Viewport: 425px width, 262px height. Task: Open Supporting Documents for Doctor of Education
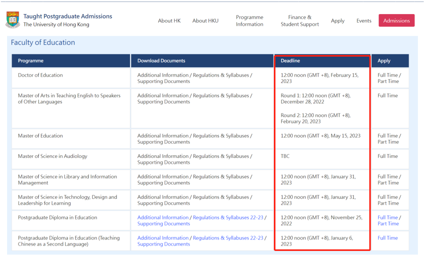click(164, 81)
